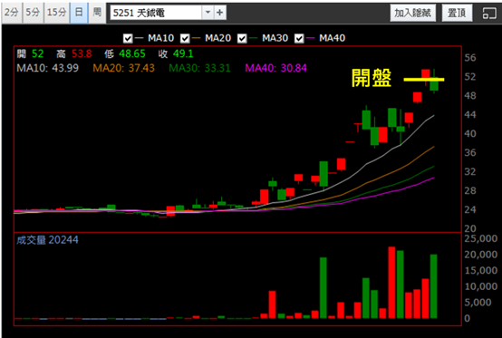
Task: Click the tallest red volume bar
Action: [x=391, y=283]
